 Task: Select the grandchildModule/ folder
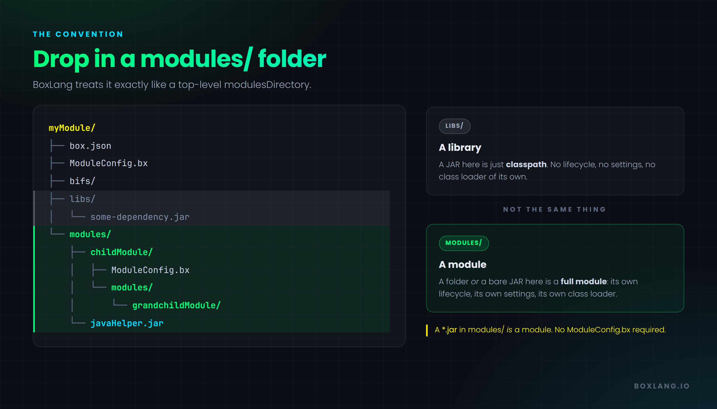pos(176,305)
